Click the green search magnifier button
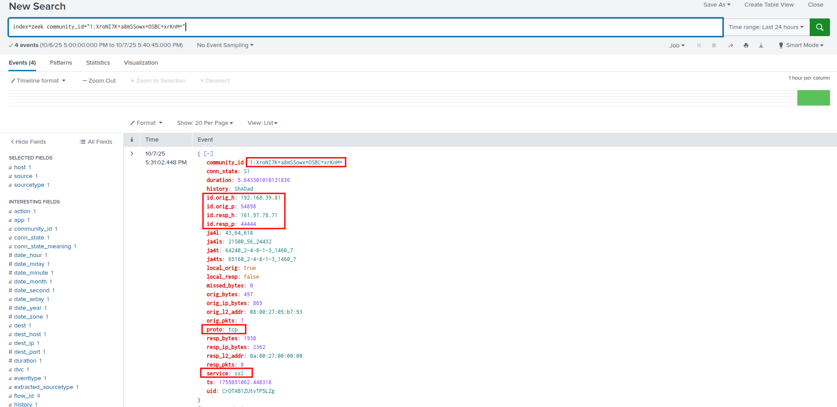837x407 pixels. click(x=819, y=27)
